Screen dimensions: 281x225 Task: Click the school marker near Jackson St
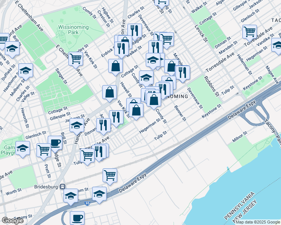[x=77, y=126]
